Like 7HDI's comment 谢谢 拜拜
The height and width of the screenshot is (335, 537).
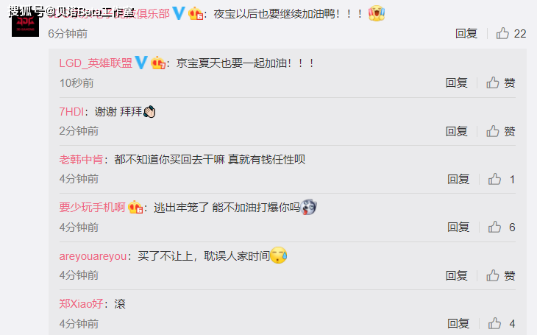click(493, 131)
